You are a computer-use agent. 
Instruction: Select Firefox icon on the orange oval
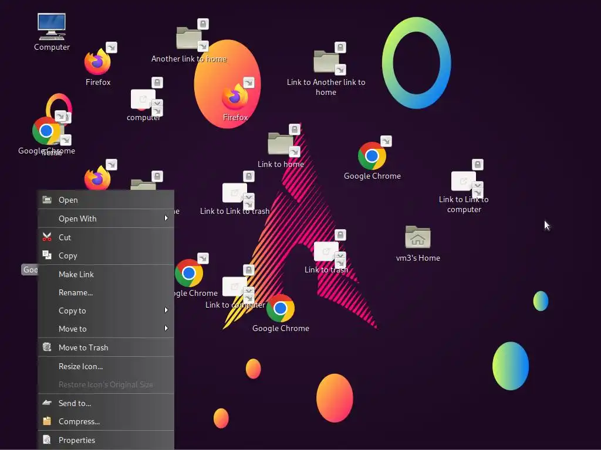click(x=235, y=97)
